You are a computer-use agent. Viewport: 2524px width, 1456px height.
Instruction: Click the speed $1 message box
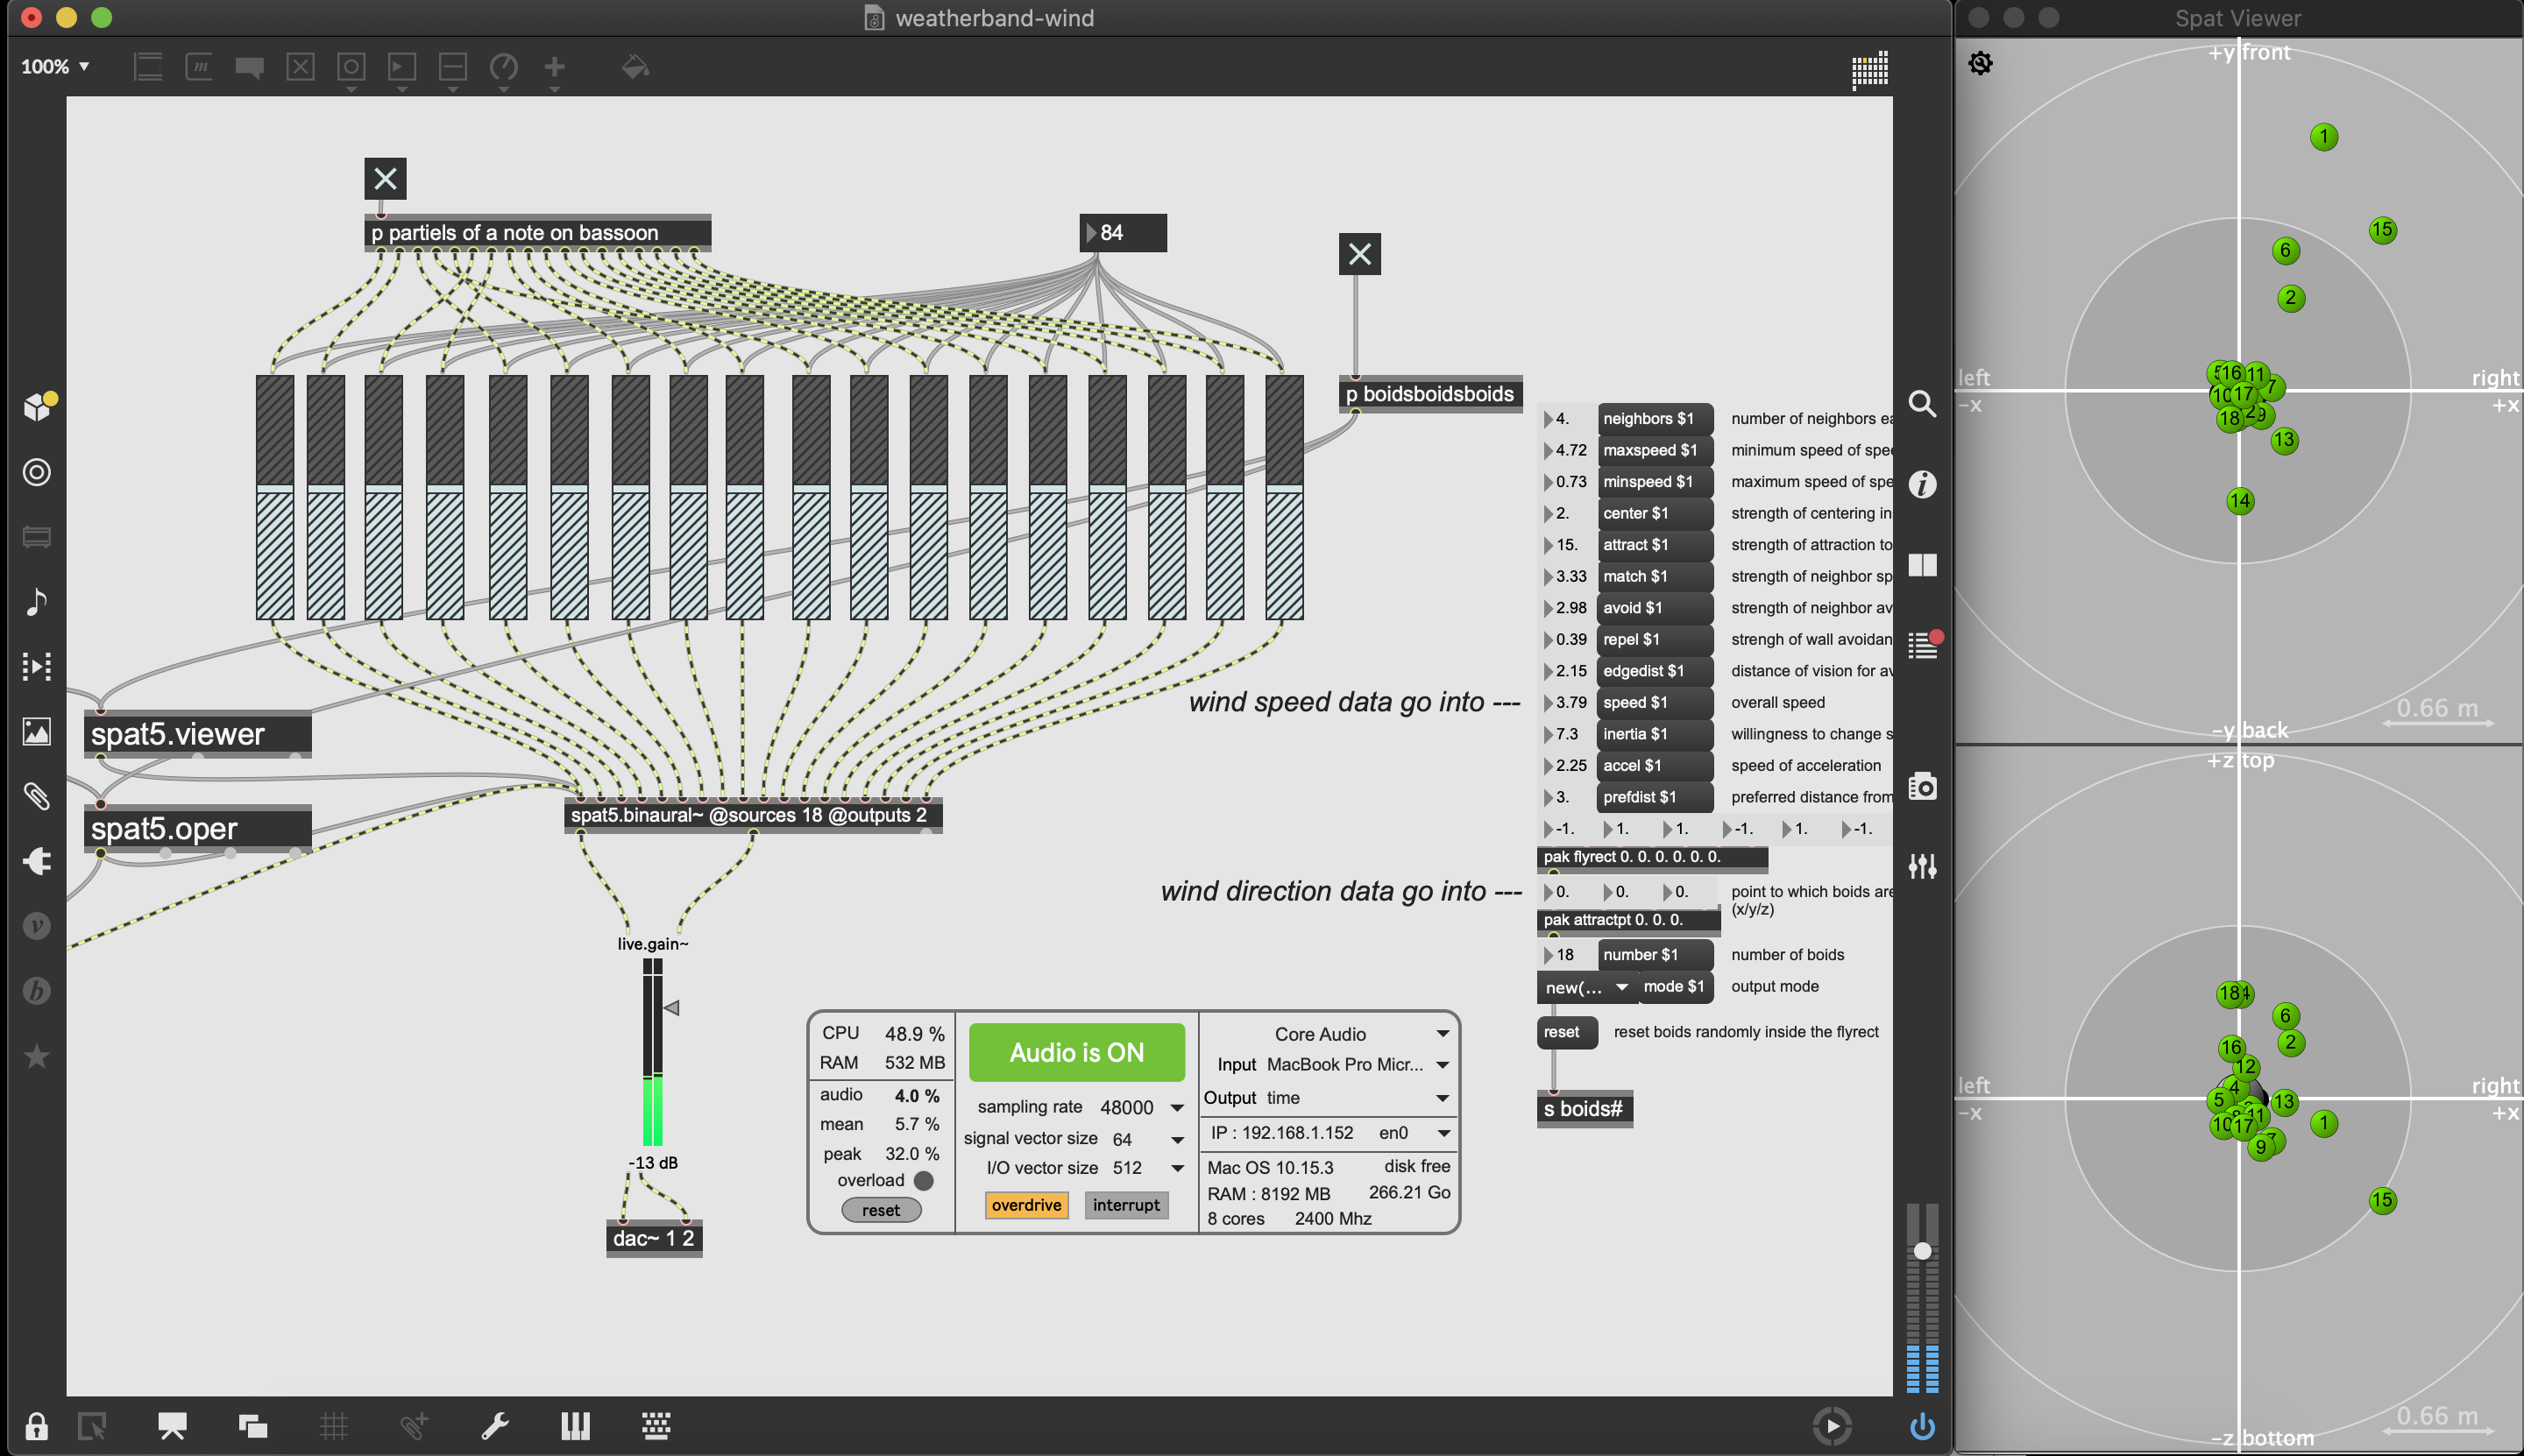pos(1655,702)
